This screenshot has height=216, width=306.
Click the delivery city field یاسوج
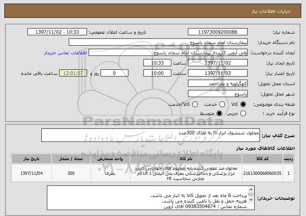point(218,94)
